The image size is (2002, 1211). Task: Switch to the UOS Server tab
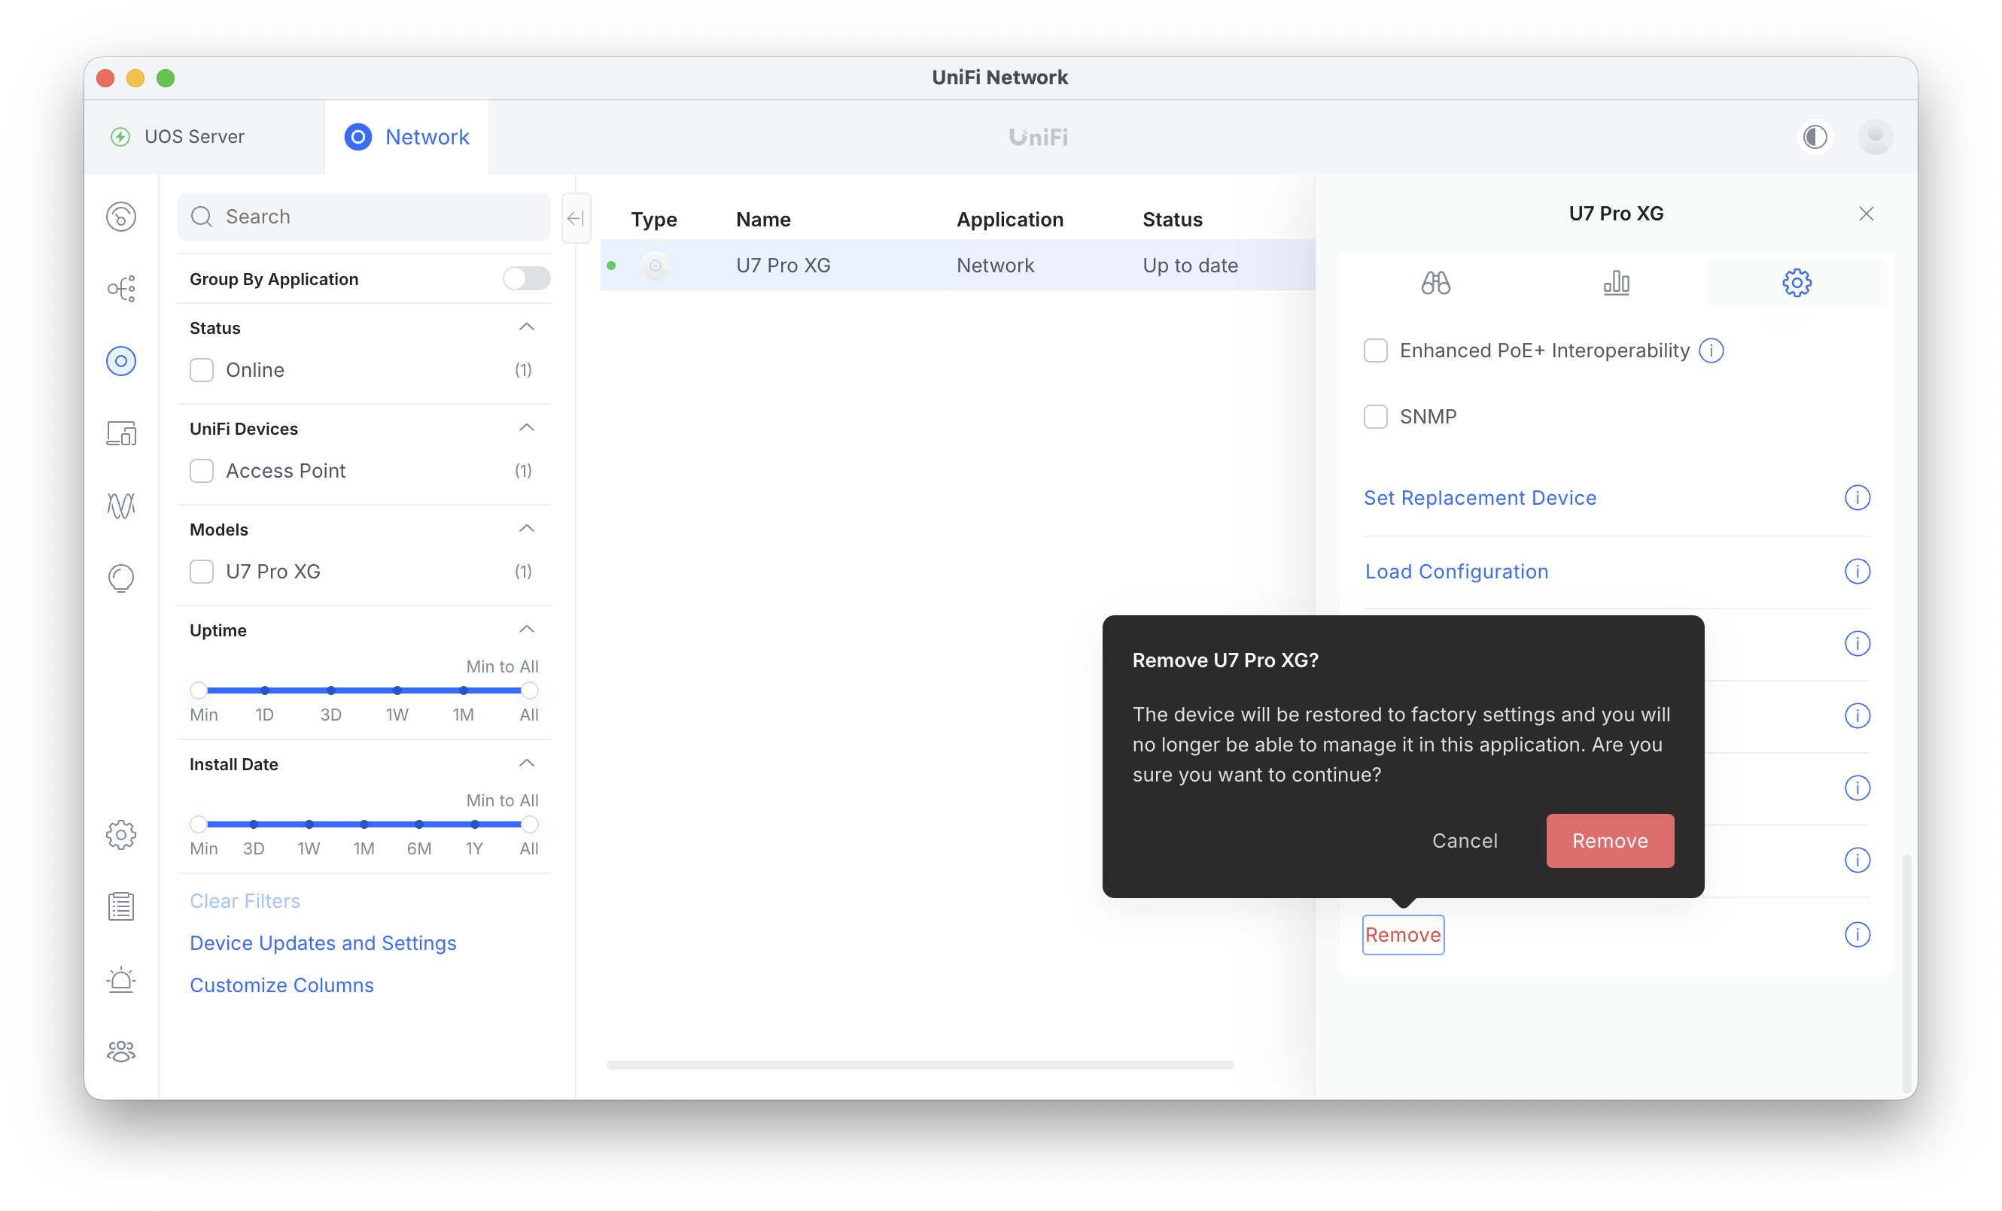[x=193, y=136]
